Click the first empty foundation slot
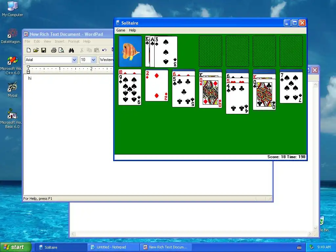The height and width of the screenshot is (252, 336). coord(210,52)
